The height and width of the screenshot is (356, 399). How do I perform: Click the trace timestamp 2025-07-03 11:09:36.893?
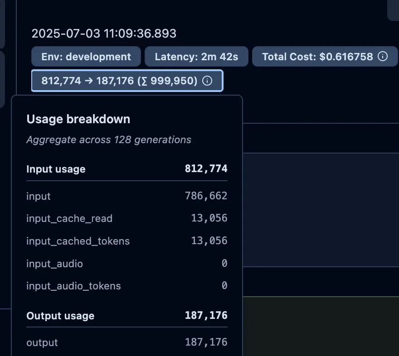point(104,34)
